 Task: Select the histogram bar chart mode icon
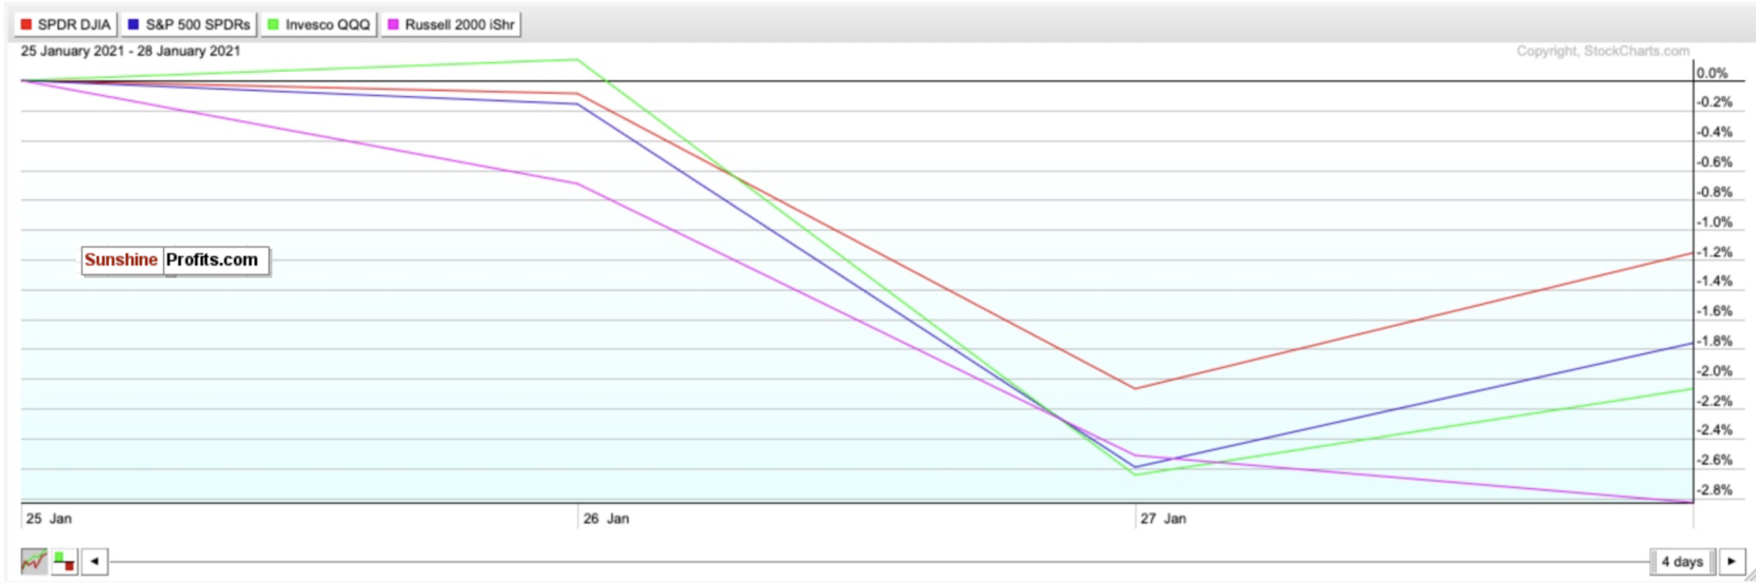[x=65, y=562]
